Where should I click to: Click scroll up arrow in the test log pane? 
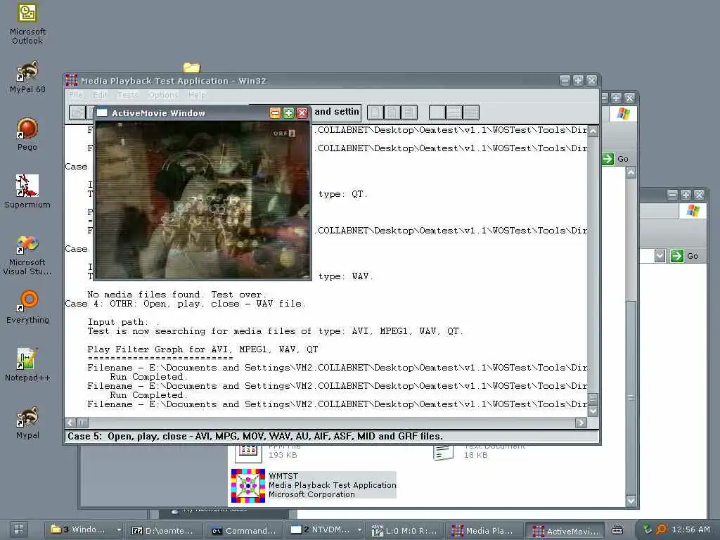click(593, 131)
